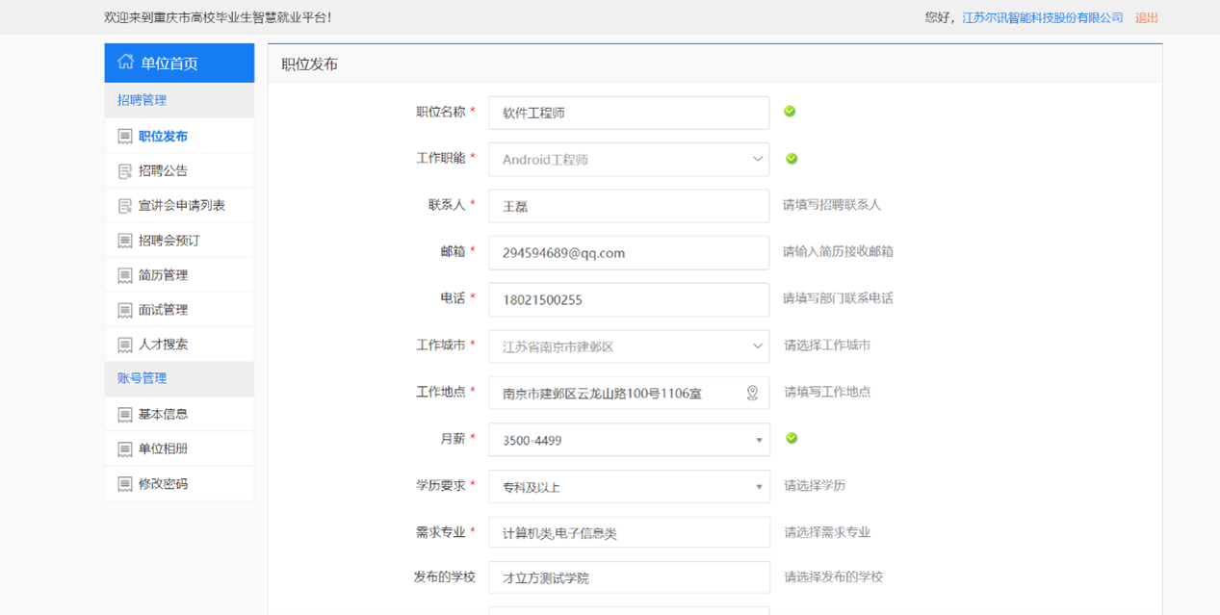Click into the 职位名称 input field
1220x615 pixels.
(x=628, y=113)
